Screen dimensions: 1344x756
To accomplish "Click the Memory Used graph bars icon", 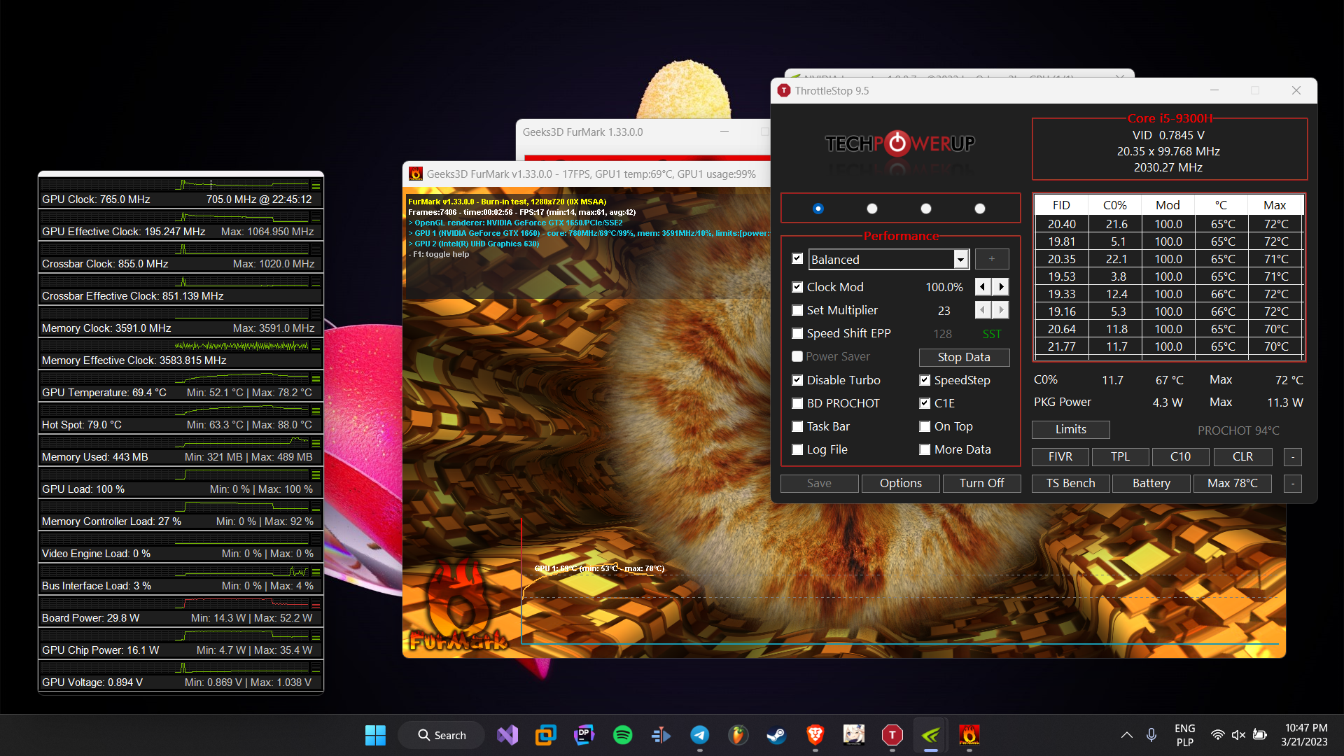I will coord(316,444).
